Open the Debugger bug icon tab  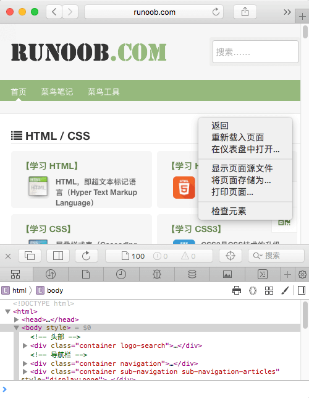[x=156, y=274]
